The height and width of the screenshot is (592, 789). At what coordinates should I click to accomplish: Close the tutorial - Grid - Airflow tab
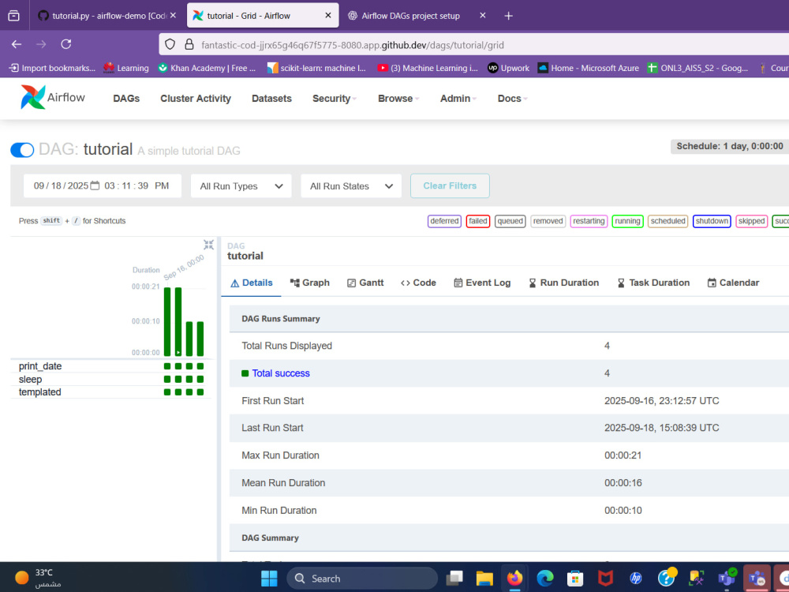(328, 16)
